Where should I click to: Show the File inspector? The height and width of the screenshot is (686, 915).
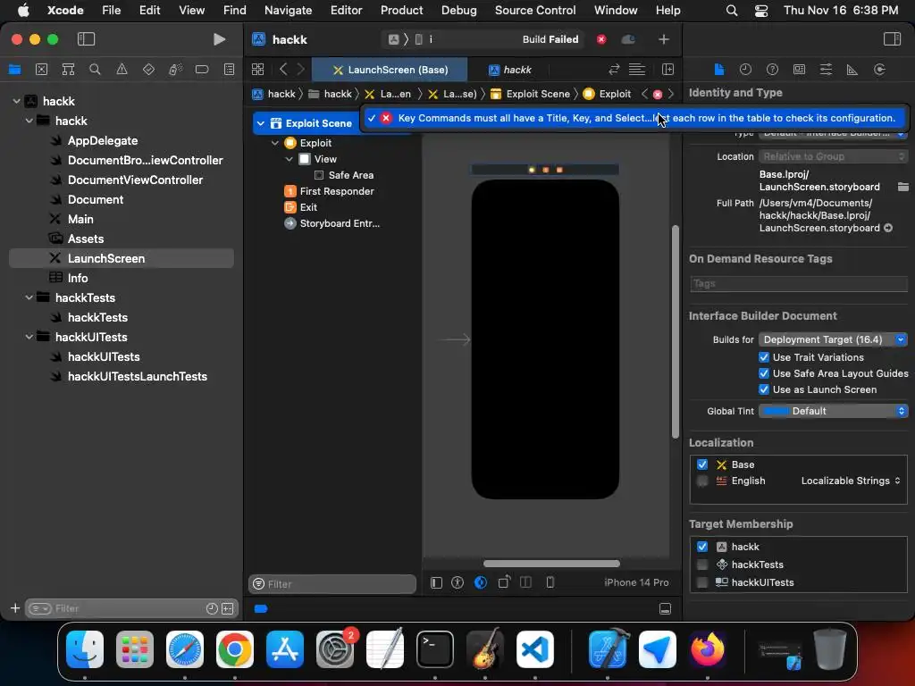(719, 70)
